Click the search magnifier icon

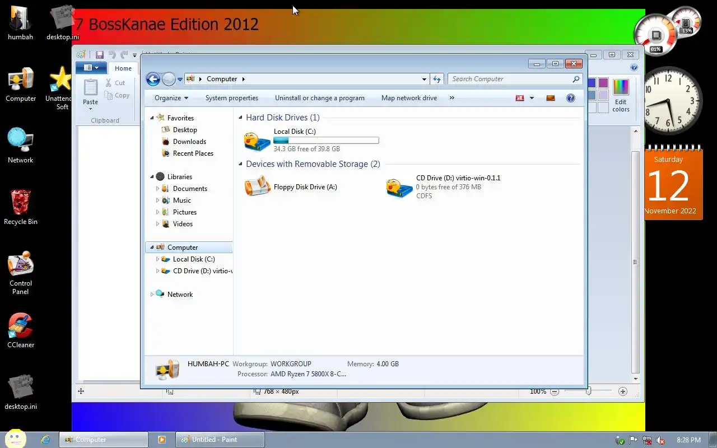(576, 79)
